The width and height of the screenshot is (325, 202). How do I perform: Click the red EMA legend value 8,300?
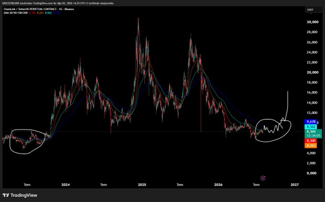(x=32, y=13)
